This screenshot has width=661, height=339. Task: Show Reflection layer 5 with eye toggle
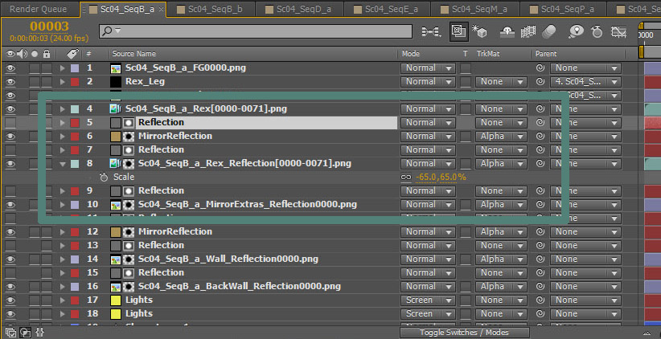[10, 123]
